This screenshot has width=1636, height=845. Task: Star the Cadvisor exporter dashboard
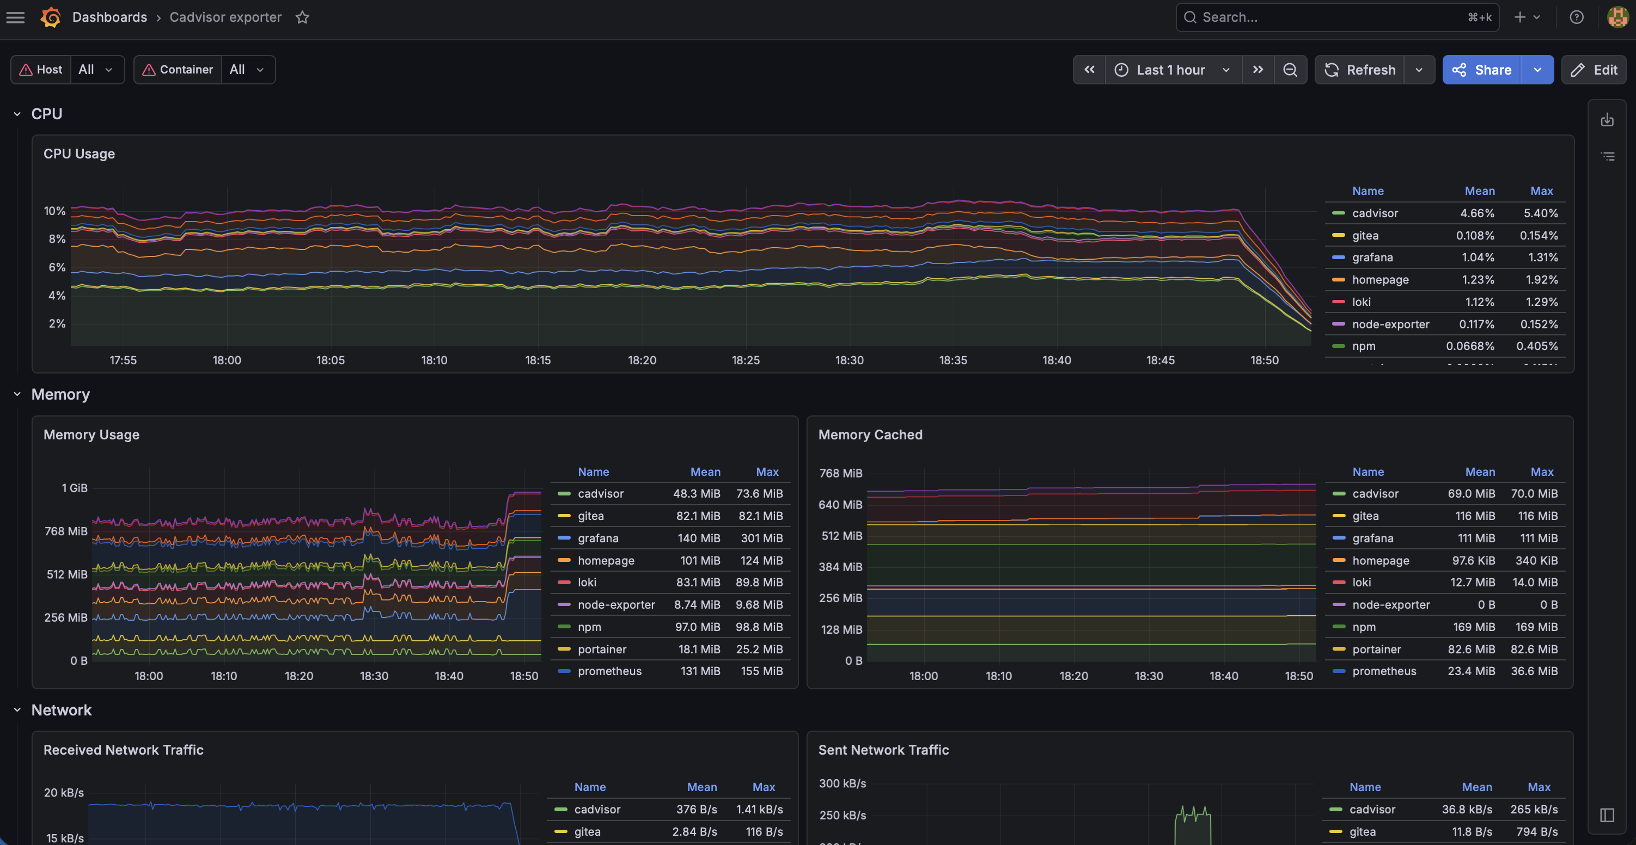tap(302, 17)
